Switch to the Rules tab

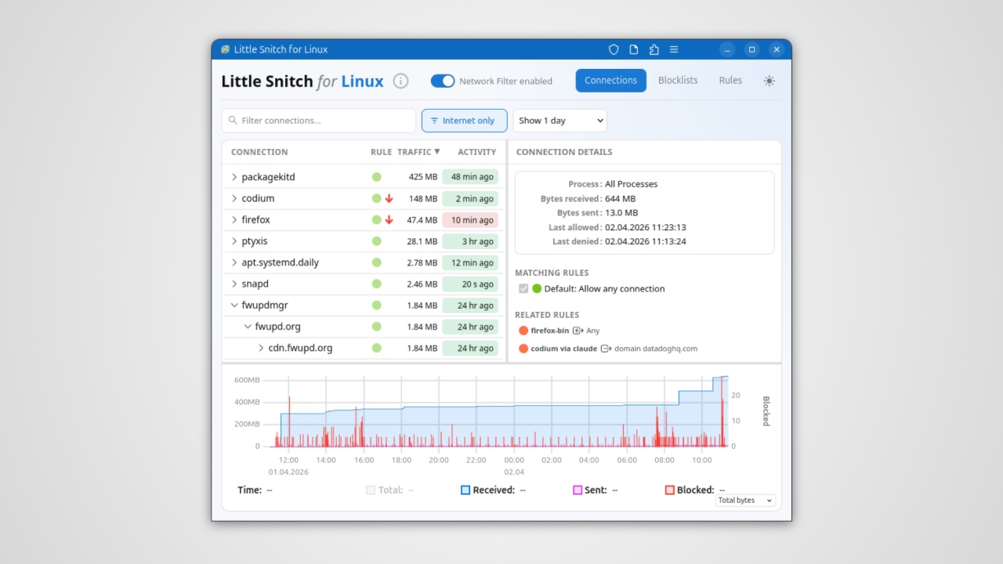(730, 81)
